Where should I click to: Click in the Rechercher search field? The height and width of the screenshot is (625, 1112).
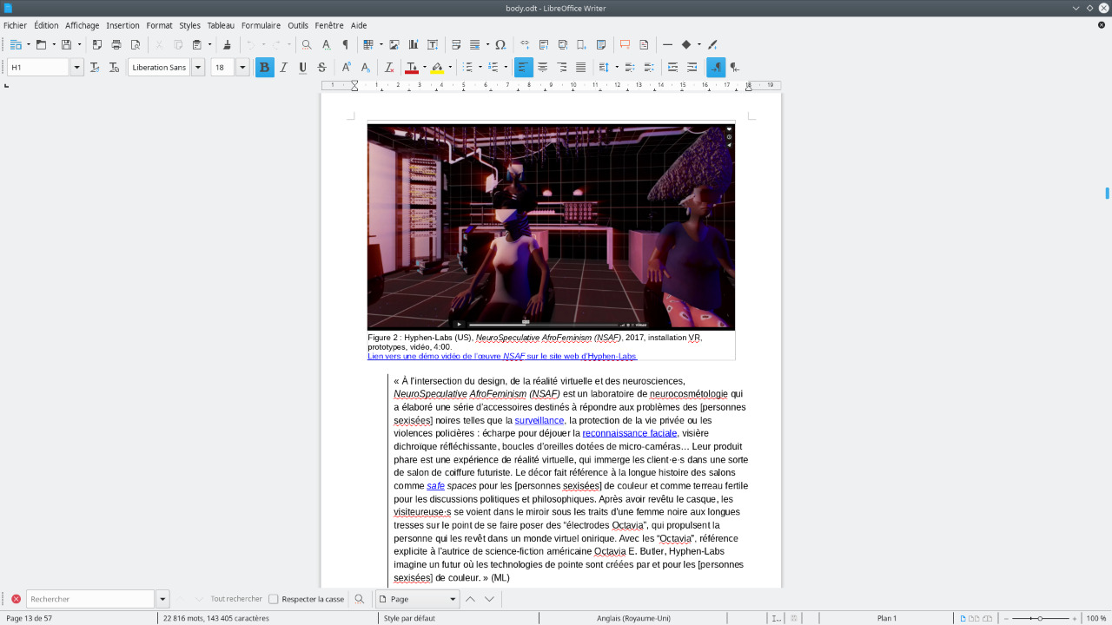(90, 599)
